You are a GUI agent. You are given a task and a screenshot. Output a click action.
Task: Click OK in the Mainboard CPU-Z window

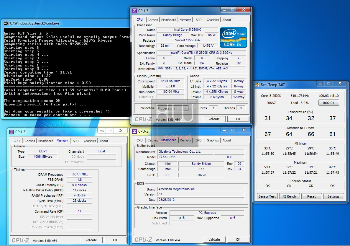coord(238,240)
